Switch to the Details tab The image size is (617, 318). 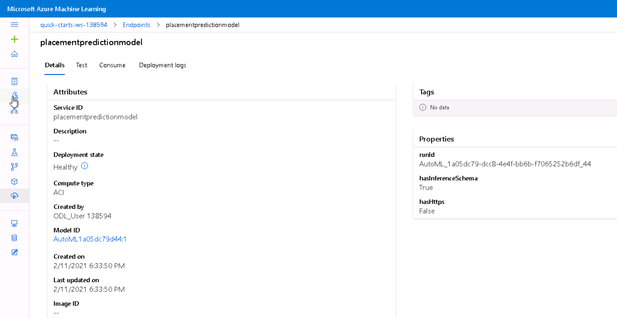(x=55, y=65)
